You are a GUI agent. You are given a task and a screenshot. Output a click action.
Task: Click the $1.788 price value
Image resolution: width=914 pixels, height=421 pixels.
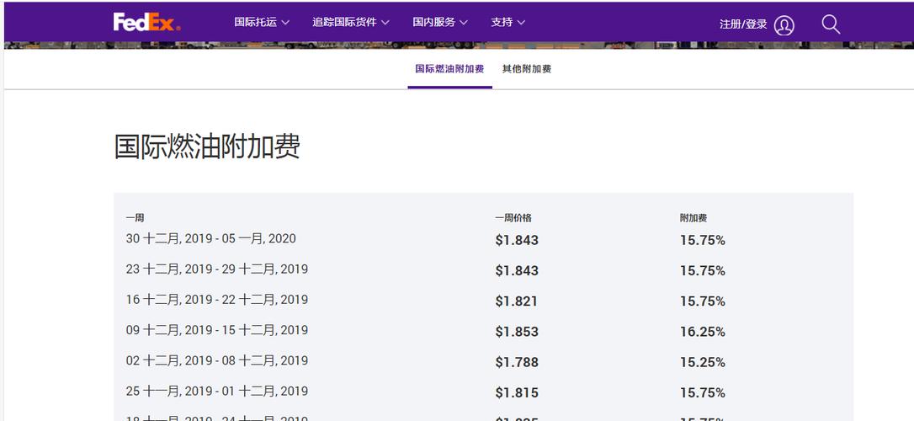pyautogui.click(x=517, y=362)
